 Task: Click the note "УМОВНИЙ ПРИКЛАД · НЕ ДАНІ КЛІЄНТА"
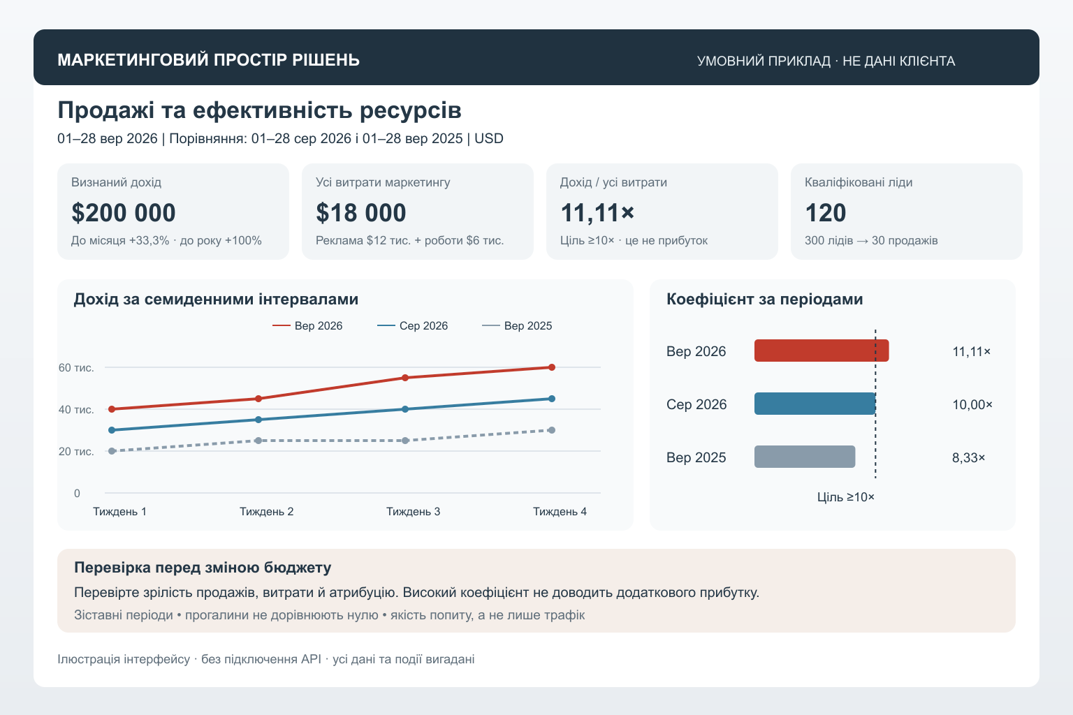[826, 61]
